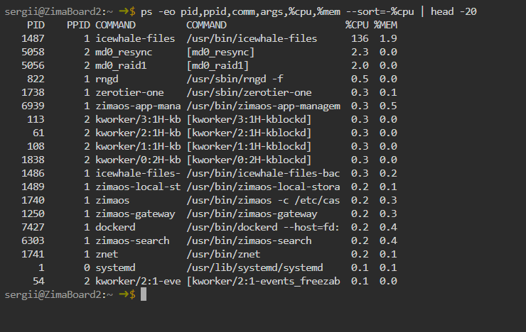
Task: Click the zerotier-one command name
Action: tap(130, 92)
